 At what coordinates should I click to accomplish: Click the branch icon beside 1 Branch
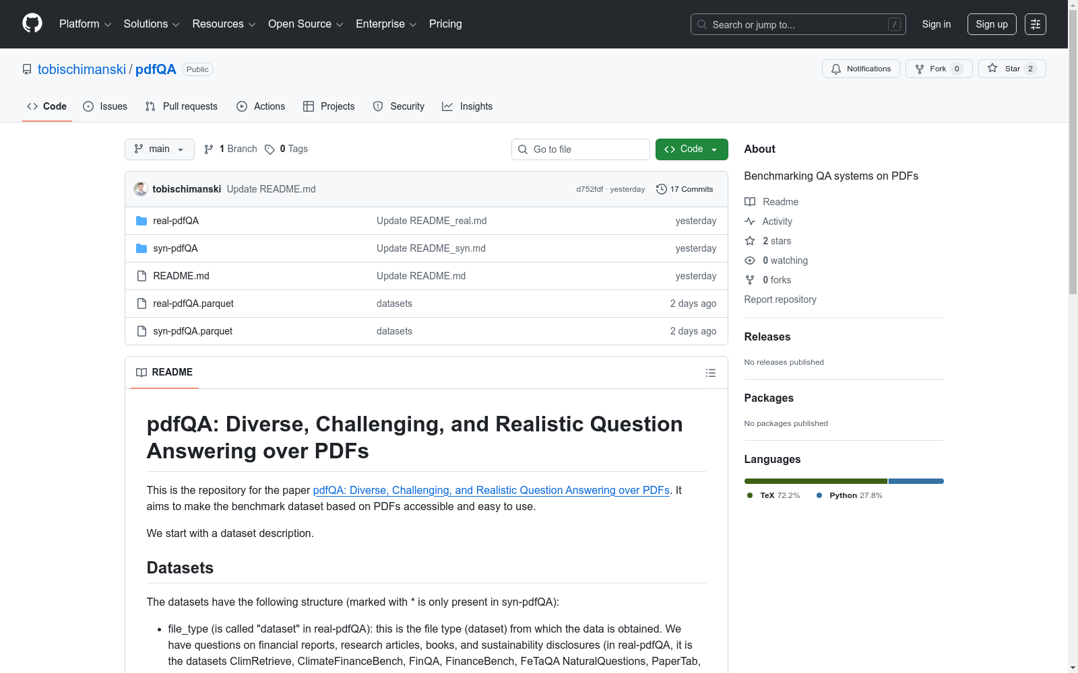tap(209, 149)
